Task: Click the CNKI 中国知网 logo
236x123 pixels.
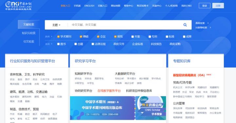Action: [18, 6]
